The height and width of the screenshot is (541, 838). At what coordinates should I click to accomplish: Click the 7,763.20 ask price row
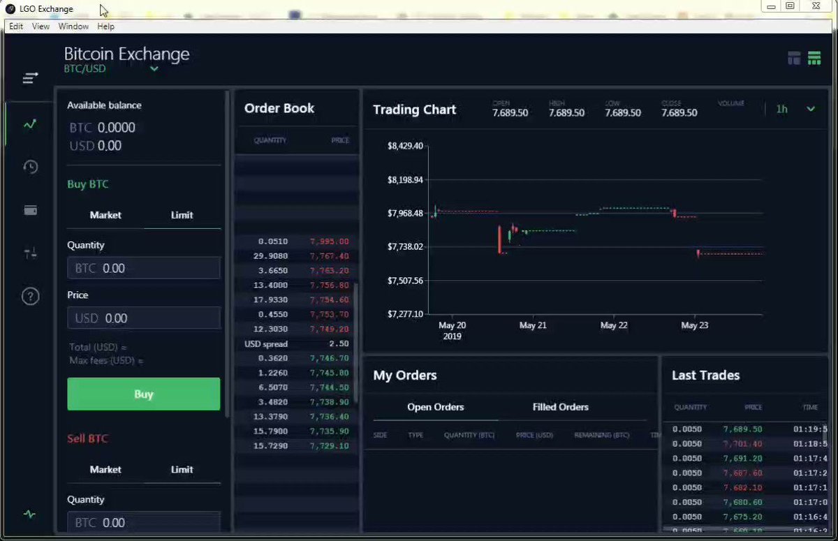[296, 271]
